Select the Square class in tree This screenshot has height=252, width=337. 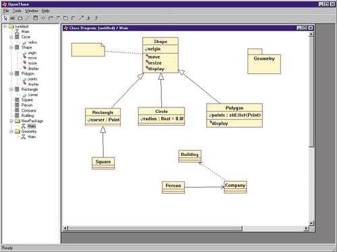(x=27, y=100)
